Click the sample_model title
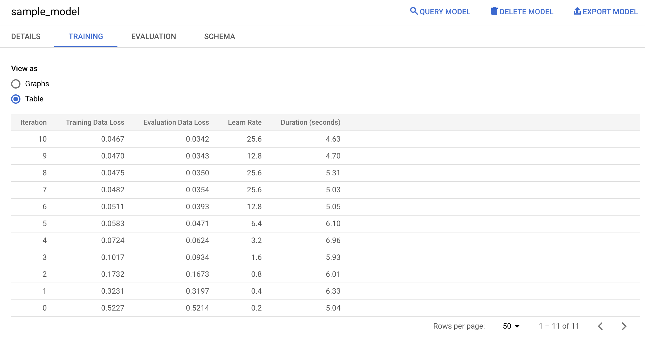This screenshot has height=342, width=645. click(46, 12)
